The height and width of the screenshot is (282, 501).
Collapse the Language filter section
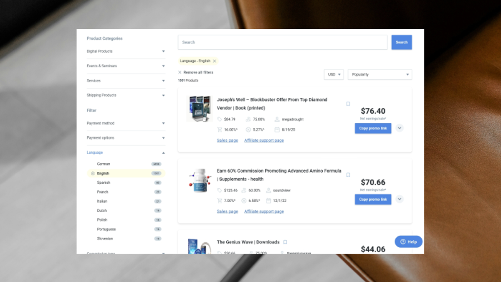click(x=126, y=152)
